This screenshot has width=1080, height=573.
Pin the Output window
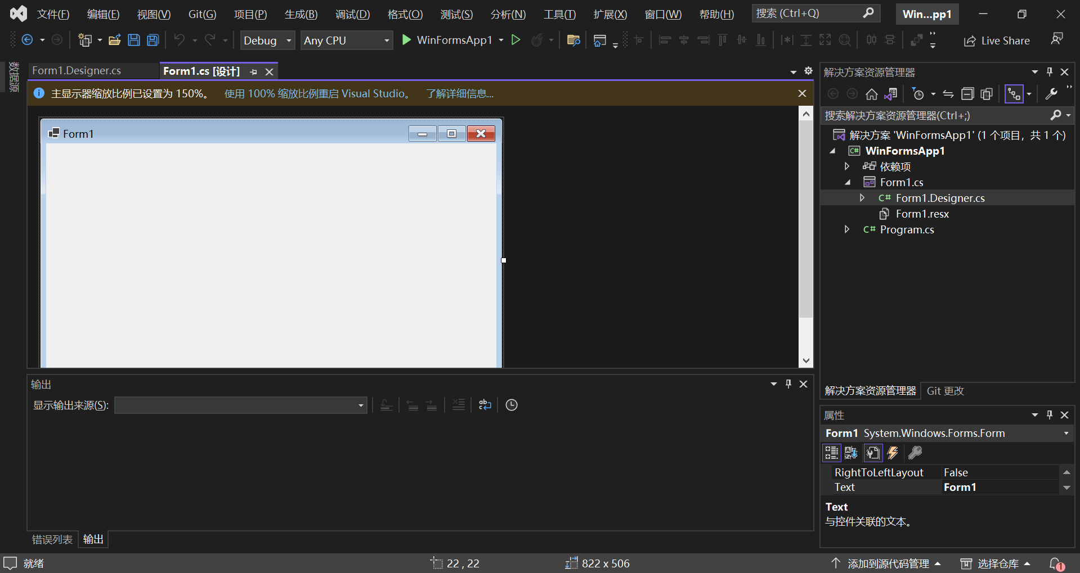pyautogui.click(x=787, y=383)
